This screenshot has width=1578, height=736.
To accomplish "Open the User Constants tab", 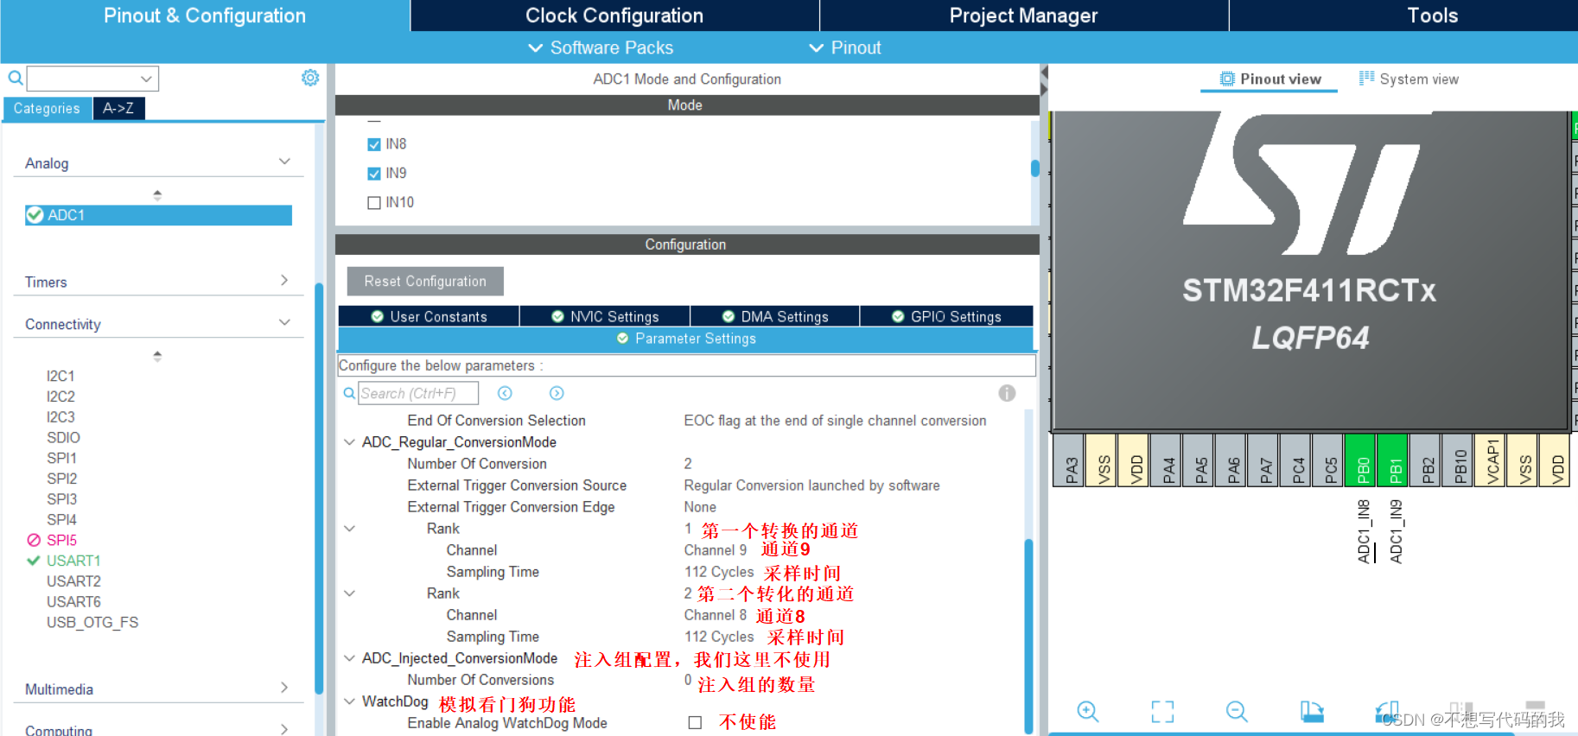I will point(429,316).
